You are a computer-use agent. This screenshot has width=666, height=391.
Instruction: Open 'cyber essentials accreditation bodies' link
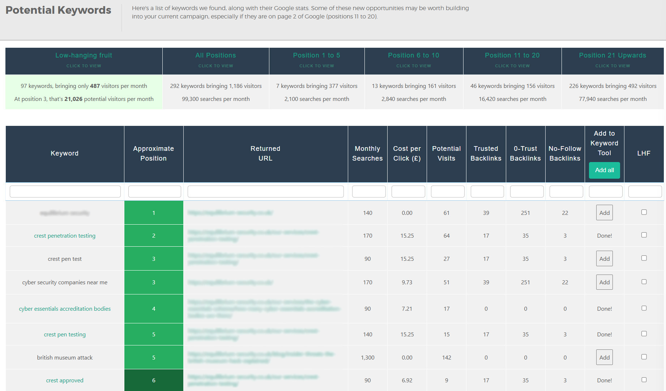coord(65,309)
